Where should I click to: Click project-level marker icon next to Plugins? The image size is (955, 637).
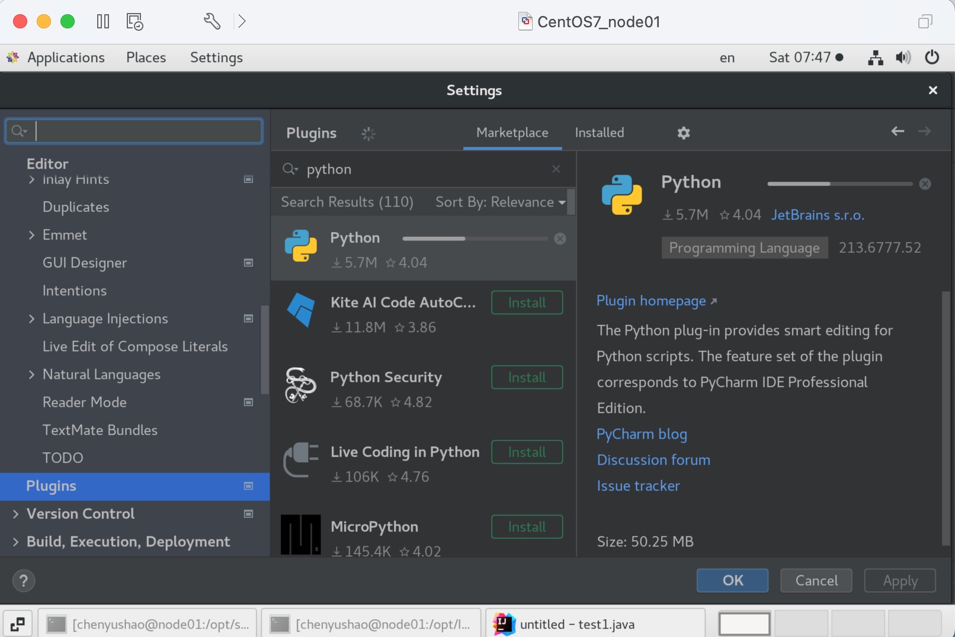tap(249, 486)
